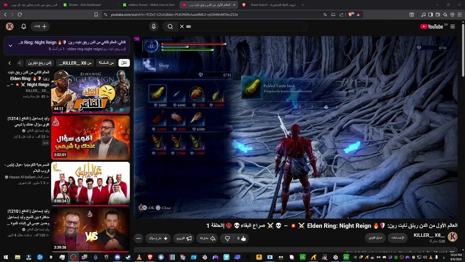Viewport: 465px width, 262px height.
Task: Open the Brave Wallet icon
Action: (438, 15)
